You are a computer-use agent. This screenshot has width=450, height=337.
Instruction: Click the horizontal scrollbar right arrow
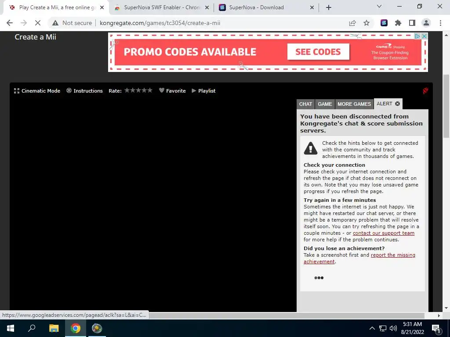(439, 315)
